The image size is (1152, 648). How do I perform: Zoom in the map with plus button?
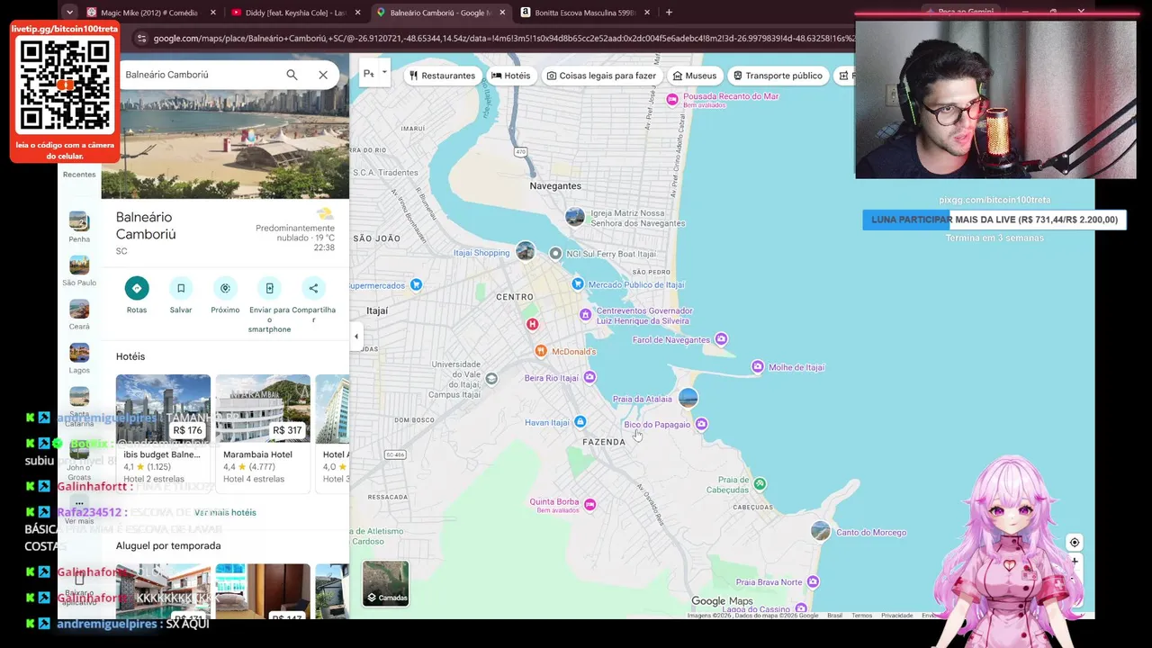(1074, 562)
